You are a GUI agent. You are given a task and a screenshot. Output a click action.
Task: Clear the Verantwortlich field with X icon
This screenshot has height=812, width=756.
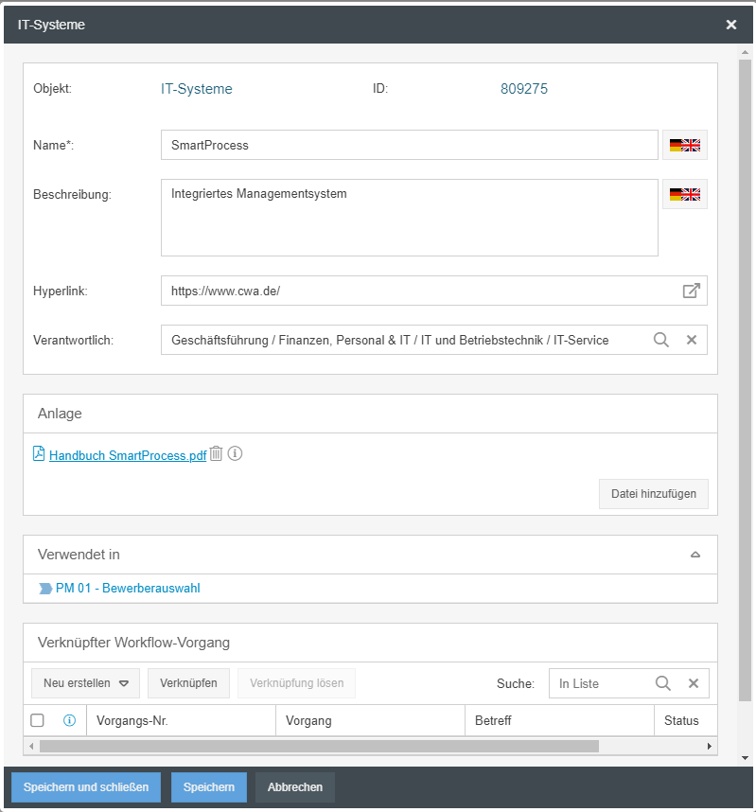692,340
